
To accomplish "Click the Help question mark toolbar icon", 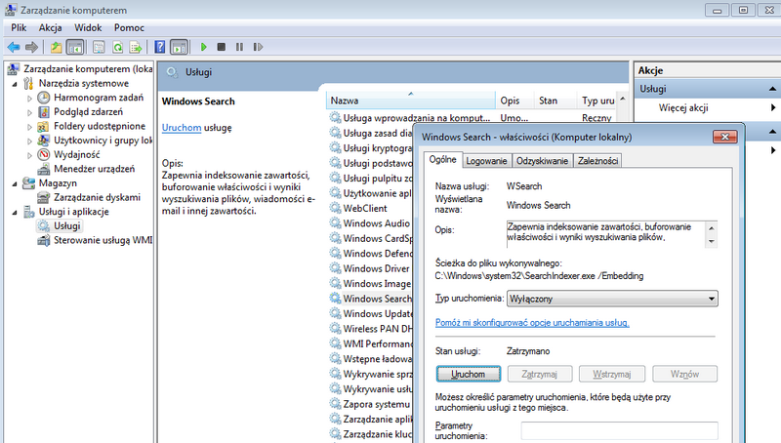I will click(x=159, y=47).
